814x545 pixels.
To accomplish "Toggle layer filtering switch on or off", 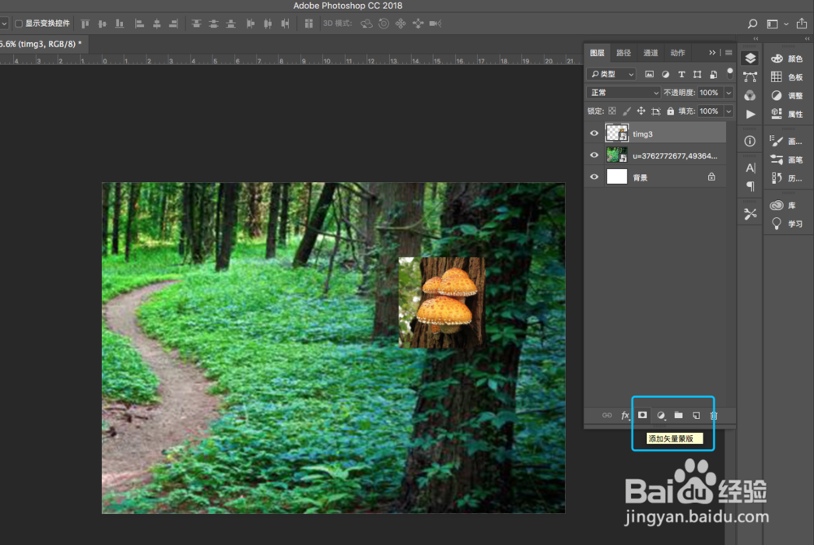I will tap(730, 73).
